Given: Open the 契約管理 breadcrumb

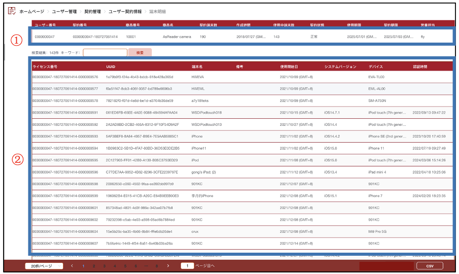Looking at the screenshot, I should click(92, 11).
